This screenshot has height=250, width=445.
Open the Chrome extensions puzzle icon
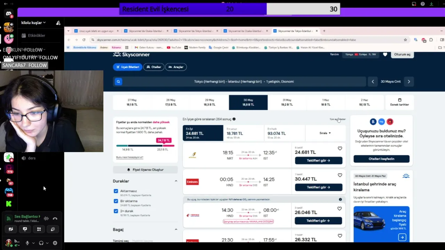click(431, 40)
